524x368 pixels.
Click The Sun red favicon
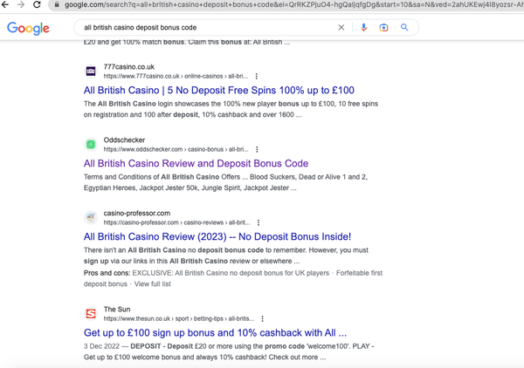[x=91, y=314]
